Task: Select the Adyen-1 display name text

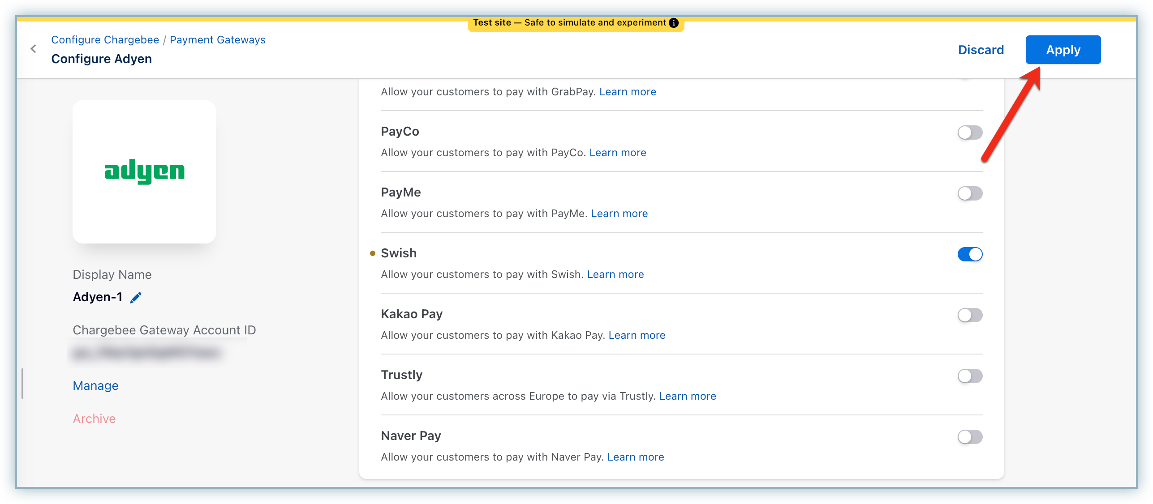Action: [x=98, y=297]
